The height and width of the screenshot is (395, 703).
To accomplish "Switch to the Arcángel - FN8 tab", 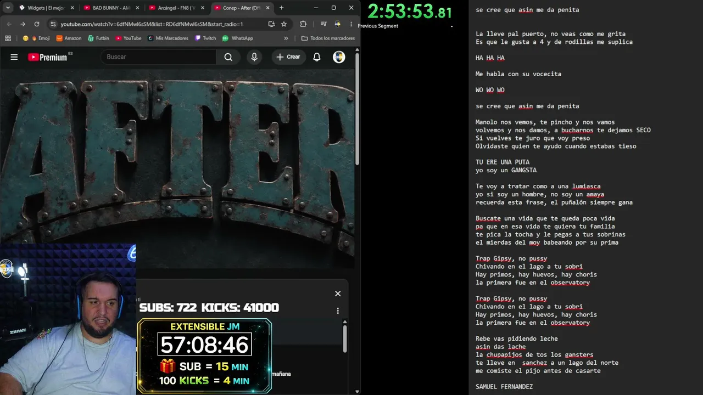I will click(x=176, y=8).
